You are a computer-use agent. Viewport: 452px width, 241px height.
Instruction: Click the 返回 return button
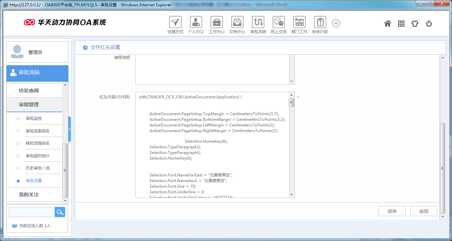pyautogui.click(x=424, y=211)
